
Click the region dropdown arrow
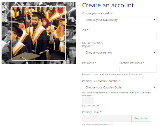154,52
